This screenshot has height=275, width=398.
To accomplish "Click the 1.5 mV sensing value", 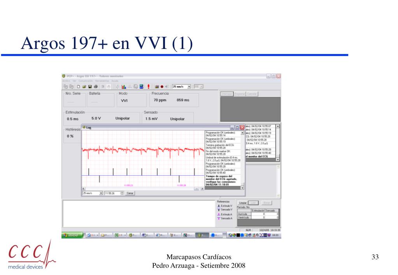I will 151,118.
